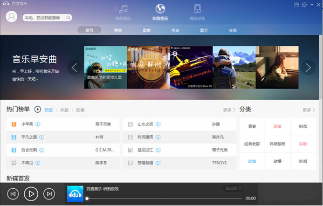Click the song title 小苹果
Screen dimensions: 323x206
pos(27,124)
